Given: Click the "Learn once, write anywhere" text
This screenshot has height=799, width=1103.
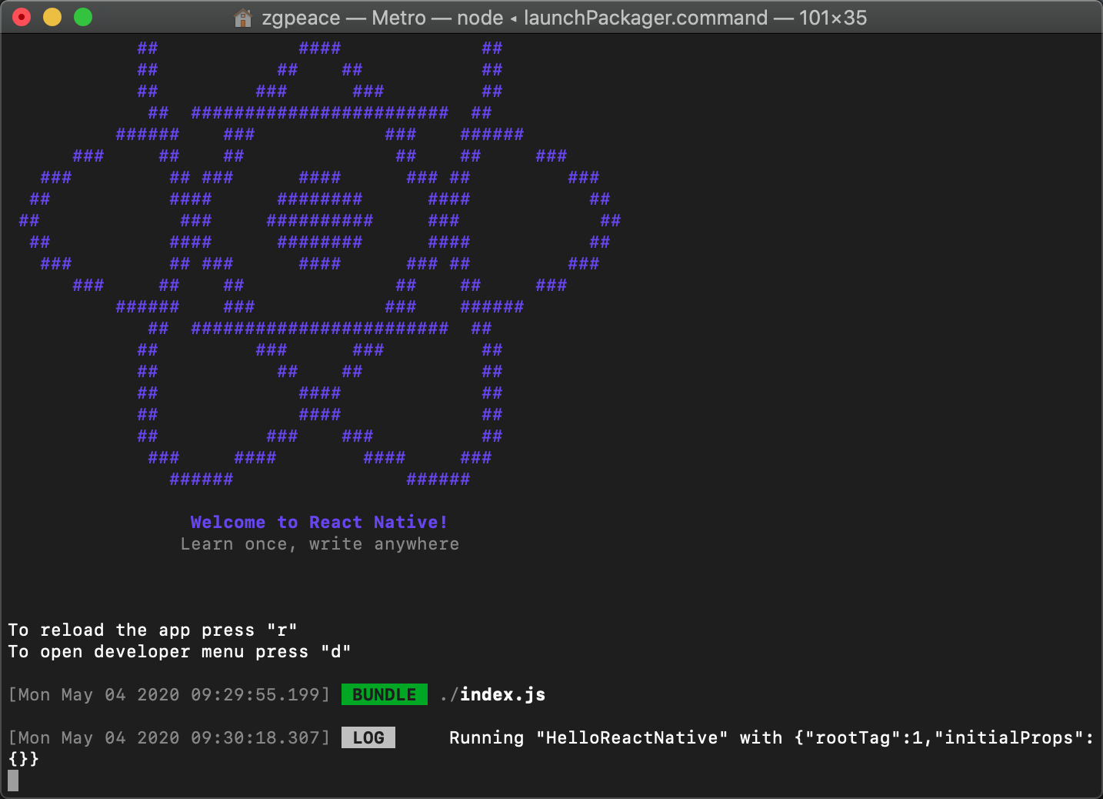Looking at the screenshot, I should [320, 544].
